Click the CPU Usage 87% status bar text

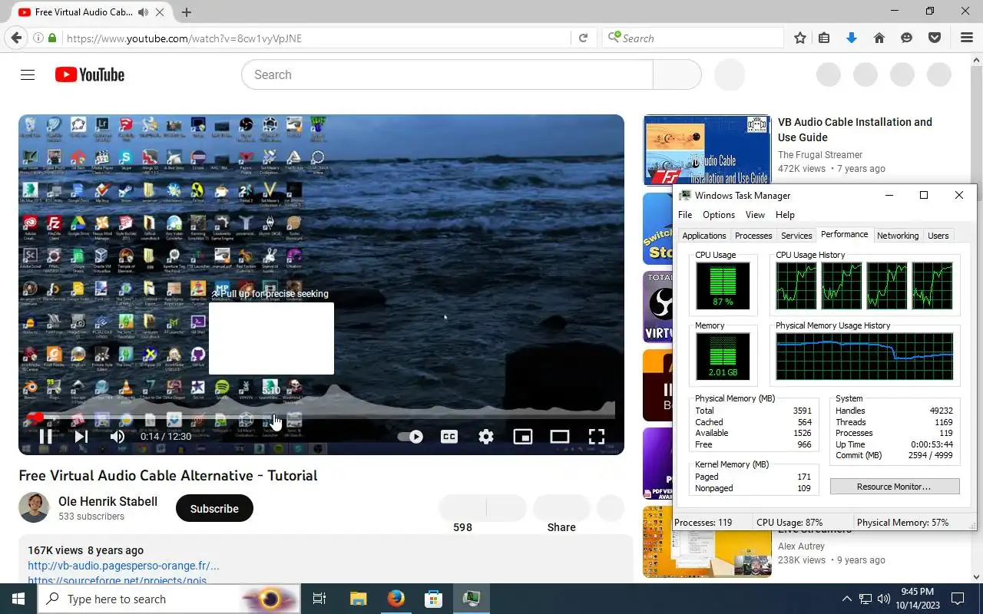789,523
